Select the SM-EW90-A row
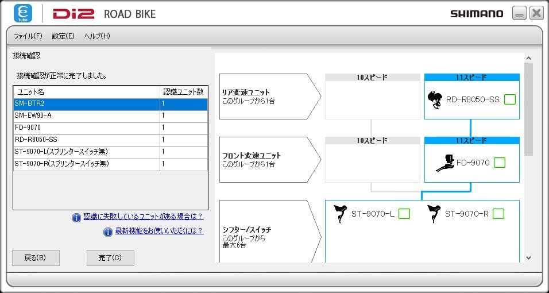 click(111, 115)
